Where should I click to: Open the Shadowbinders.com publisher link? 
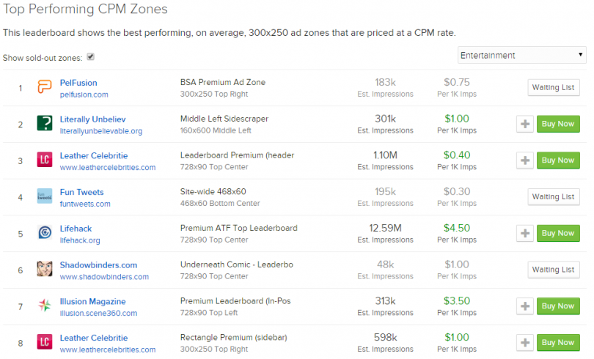pos(98,264)
